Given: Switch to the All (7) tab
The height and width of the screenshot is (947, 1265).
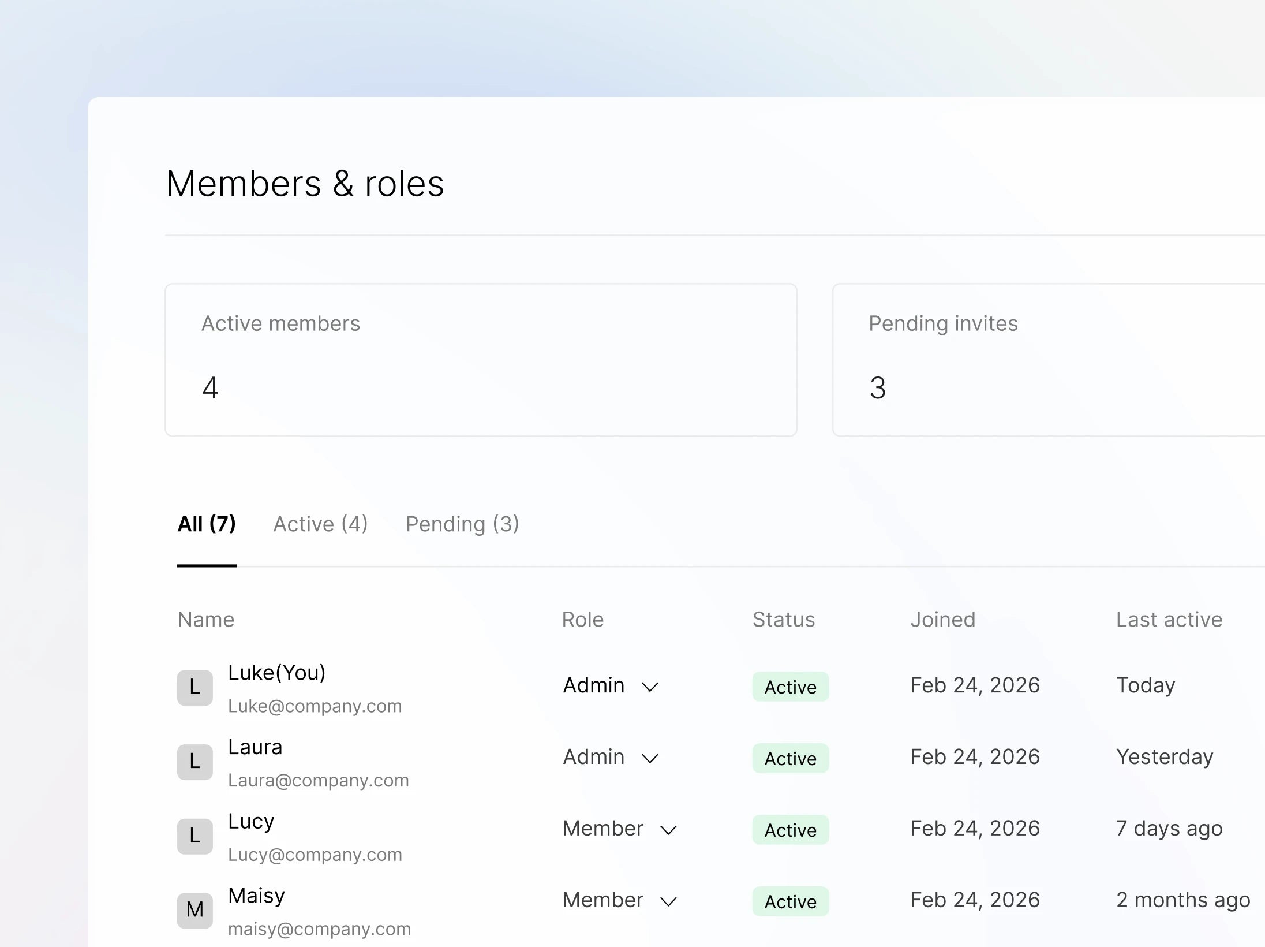Looking at the screenshot, I should 207,524.
